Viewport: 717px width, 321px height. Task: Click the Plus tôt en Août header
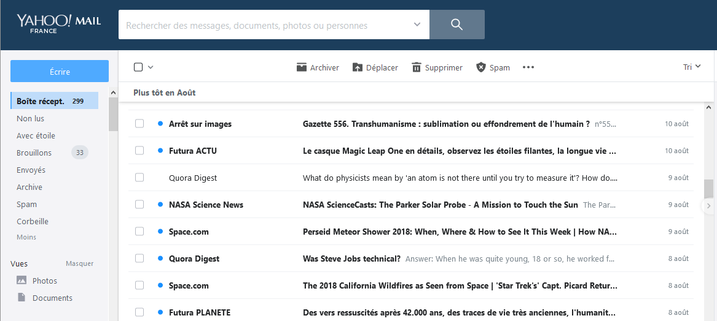tap(165, 93)
